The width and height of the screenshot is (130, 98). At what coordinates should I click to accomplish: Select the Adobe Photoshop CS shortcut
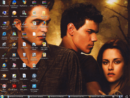[x=14, y=78]
